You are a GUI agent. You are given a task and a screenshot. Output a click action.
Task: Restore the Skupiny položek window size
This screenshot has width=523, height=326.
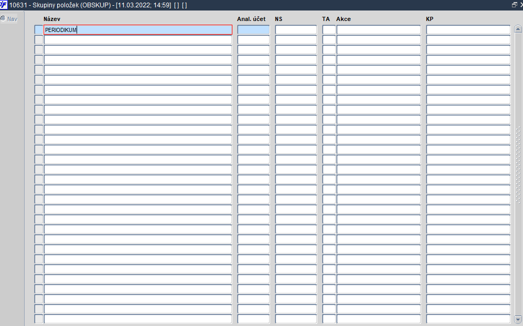tap(514, 5)
